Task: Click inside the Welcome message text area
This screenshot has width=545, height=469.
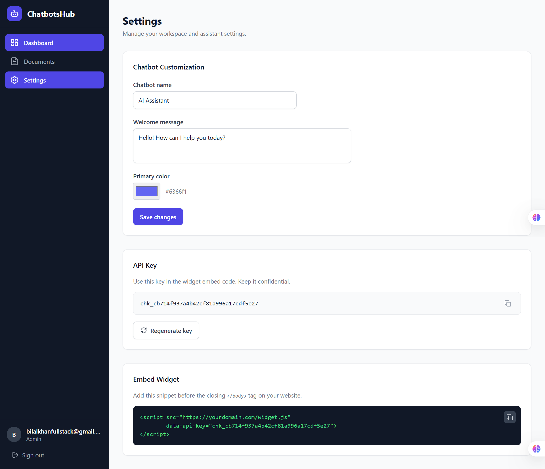Action: tap(242, 145)
